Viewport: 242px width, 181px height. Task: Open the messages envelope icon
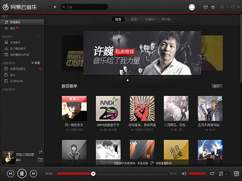205,7
